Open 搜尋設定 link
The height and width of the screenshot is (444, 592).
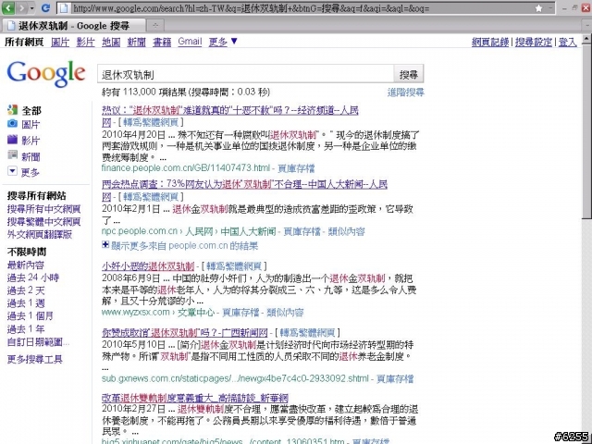(x=533, y=42)
